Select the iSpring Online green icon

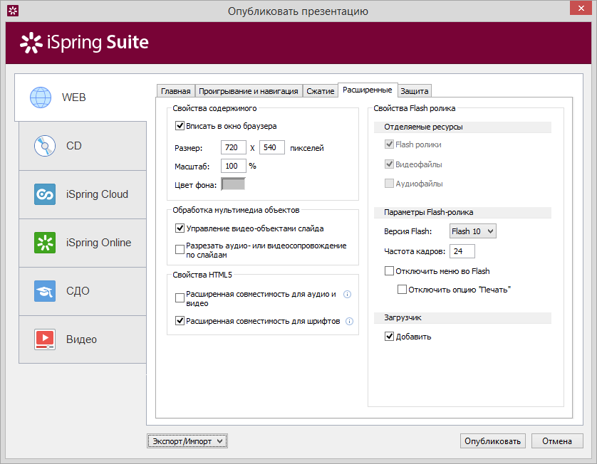[45, 243]
